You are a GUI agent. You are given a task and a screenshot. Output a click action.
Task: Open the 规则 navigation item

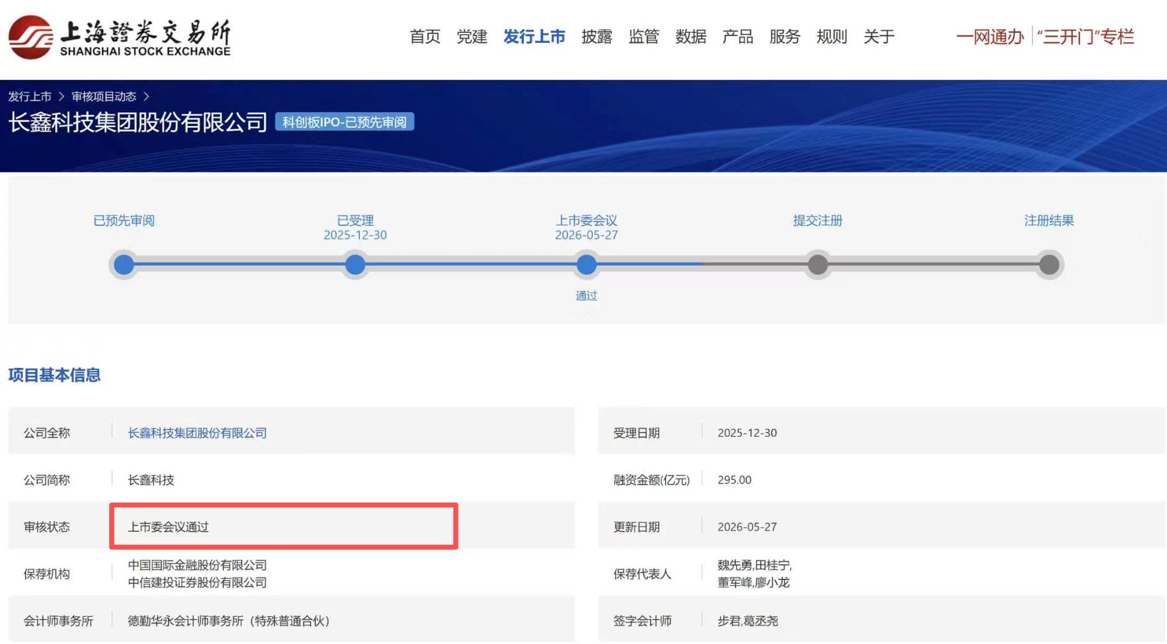coord(832,37)
